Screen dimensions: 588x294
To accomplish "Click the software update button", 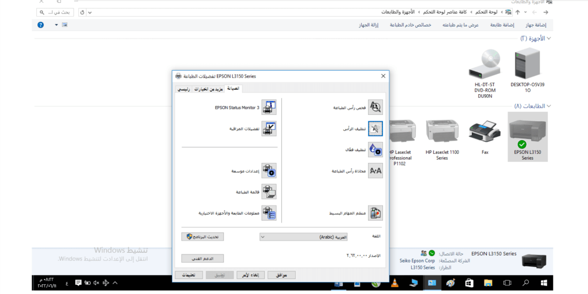I will click(203, 236).
